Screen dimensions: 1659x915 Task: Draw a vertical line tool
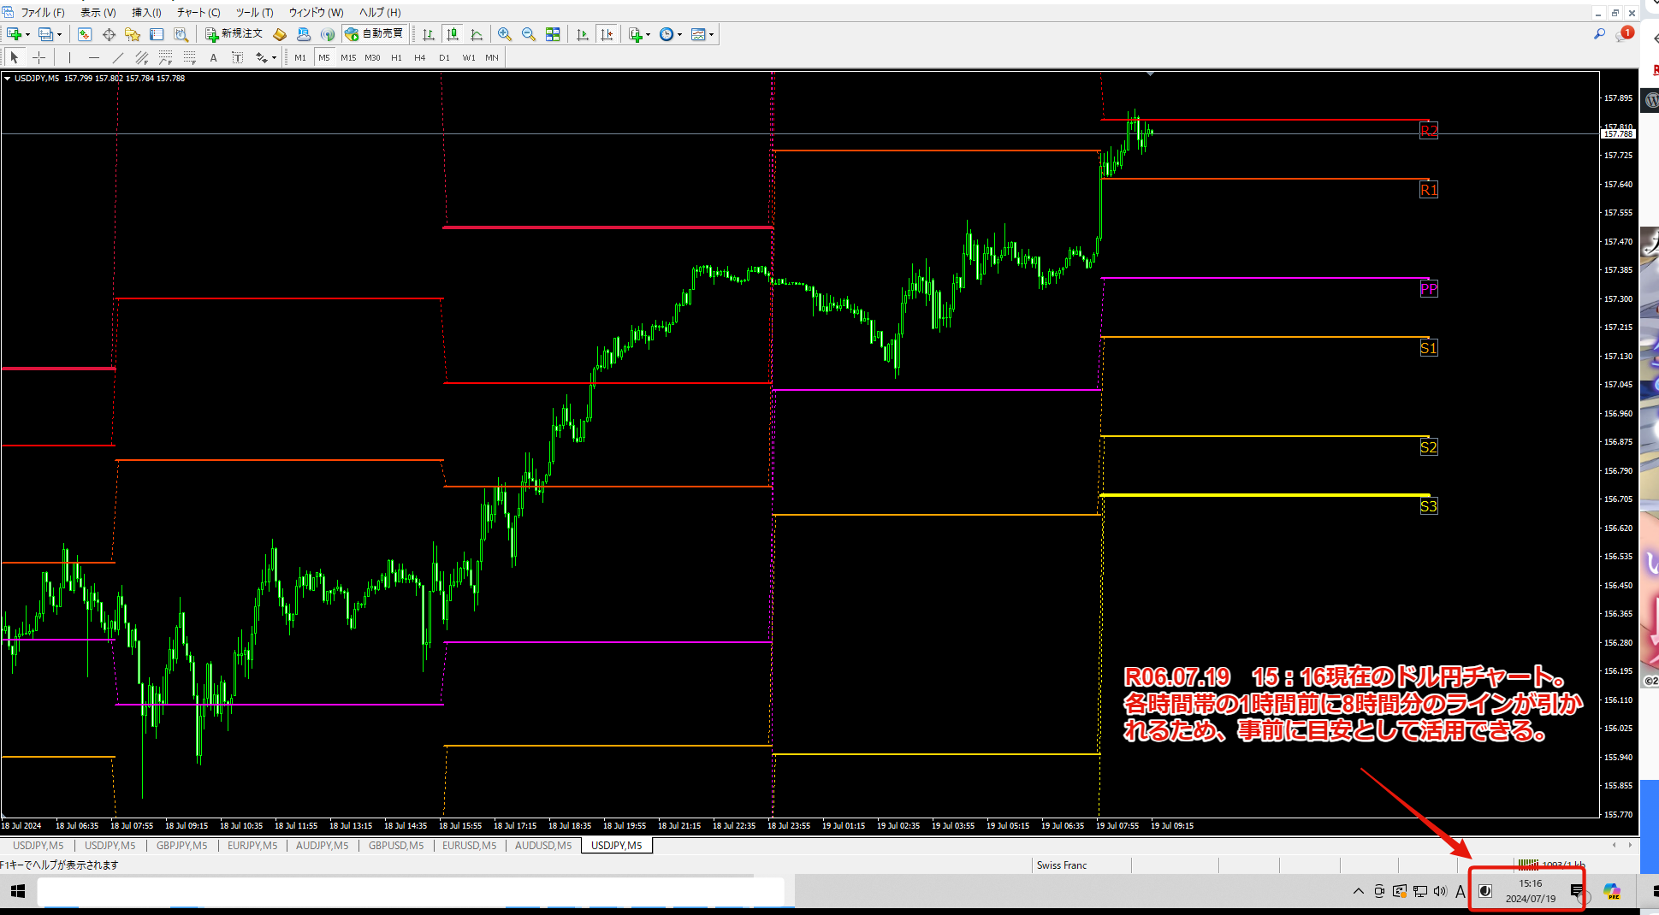(x=69, y=57)
